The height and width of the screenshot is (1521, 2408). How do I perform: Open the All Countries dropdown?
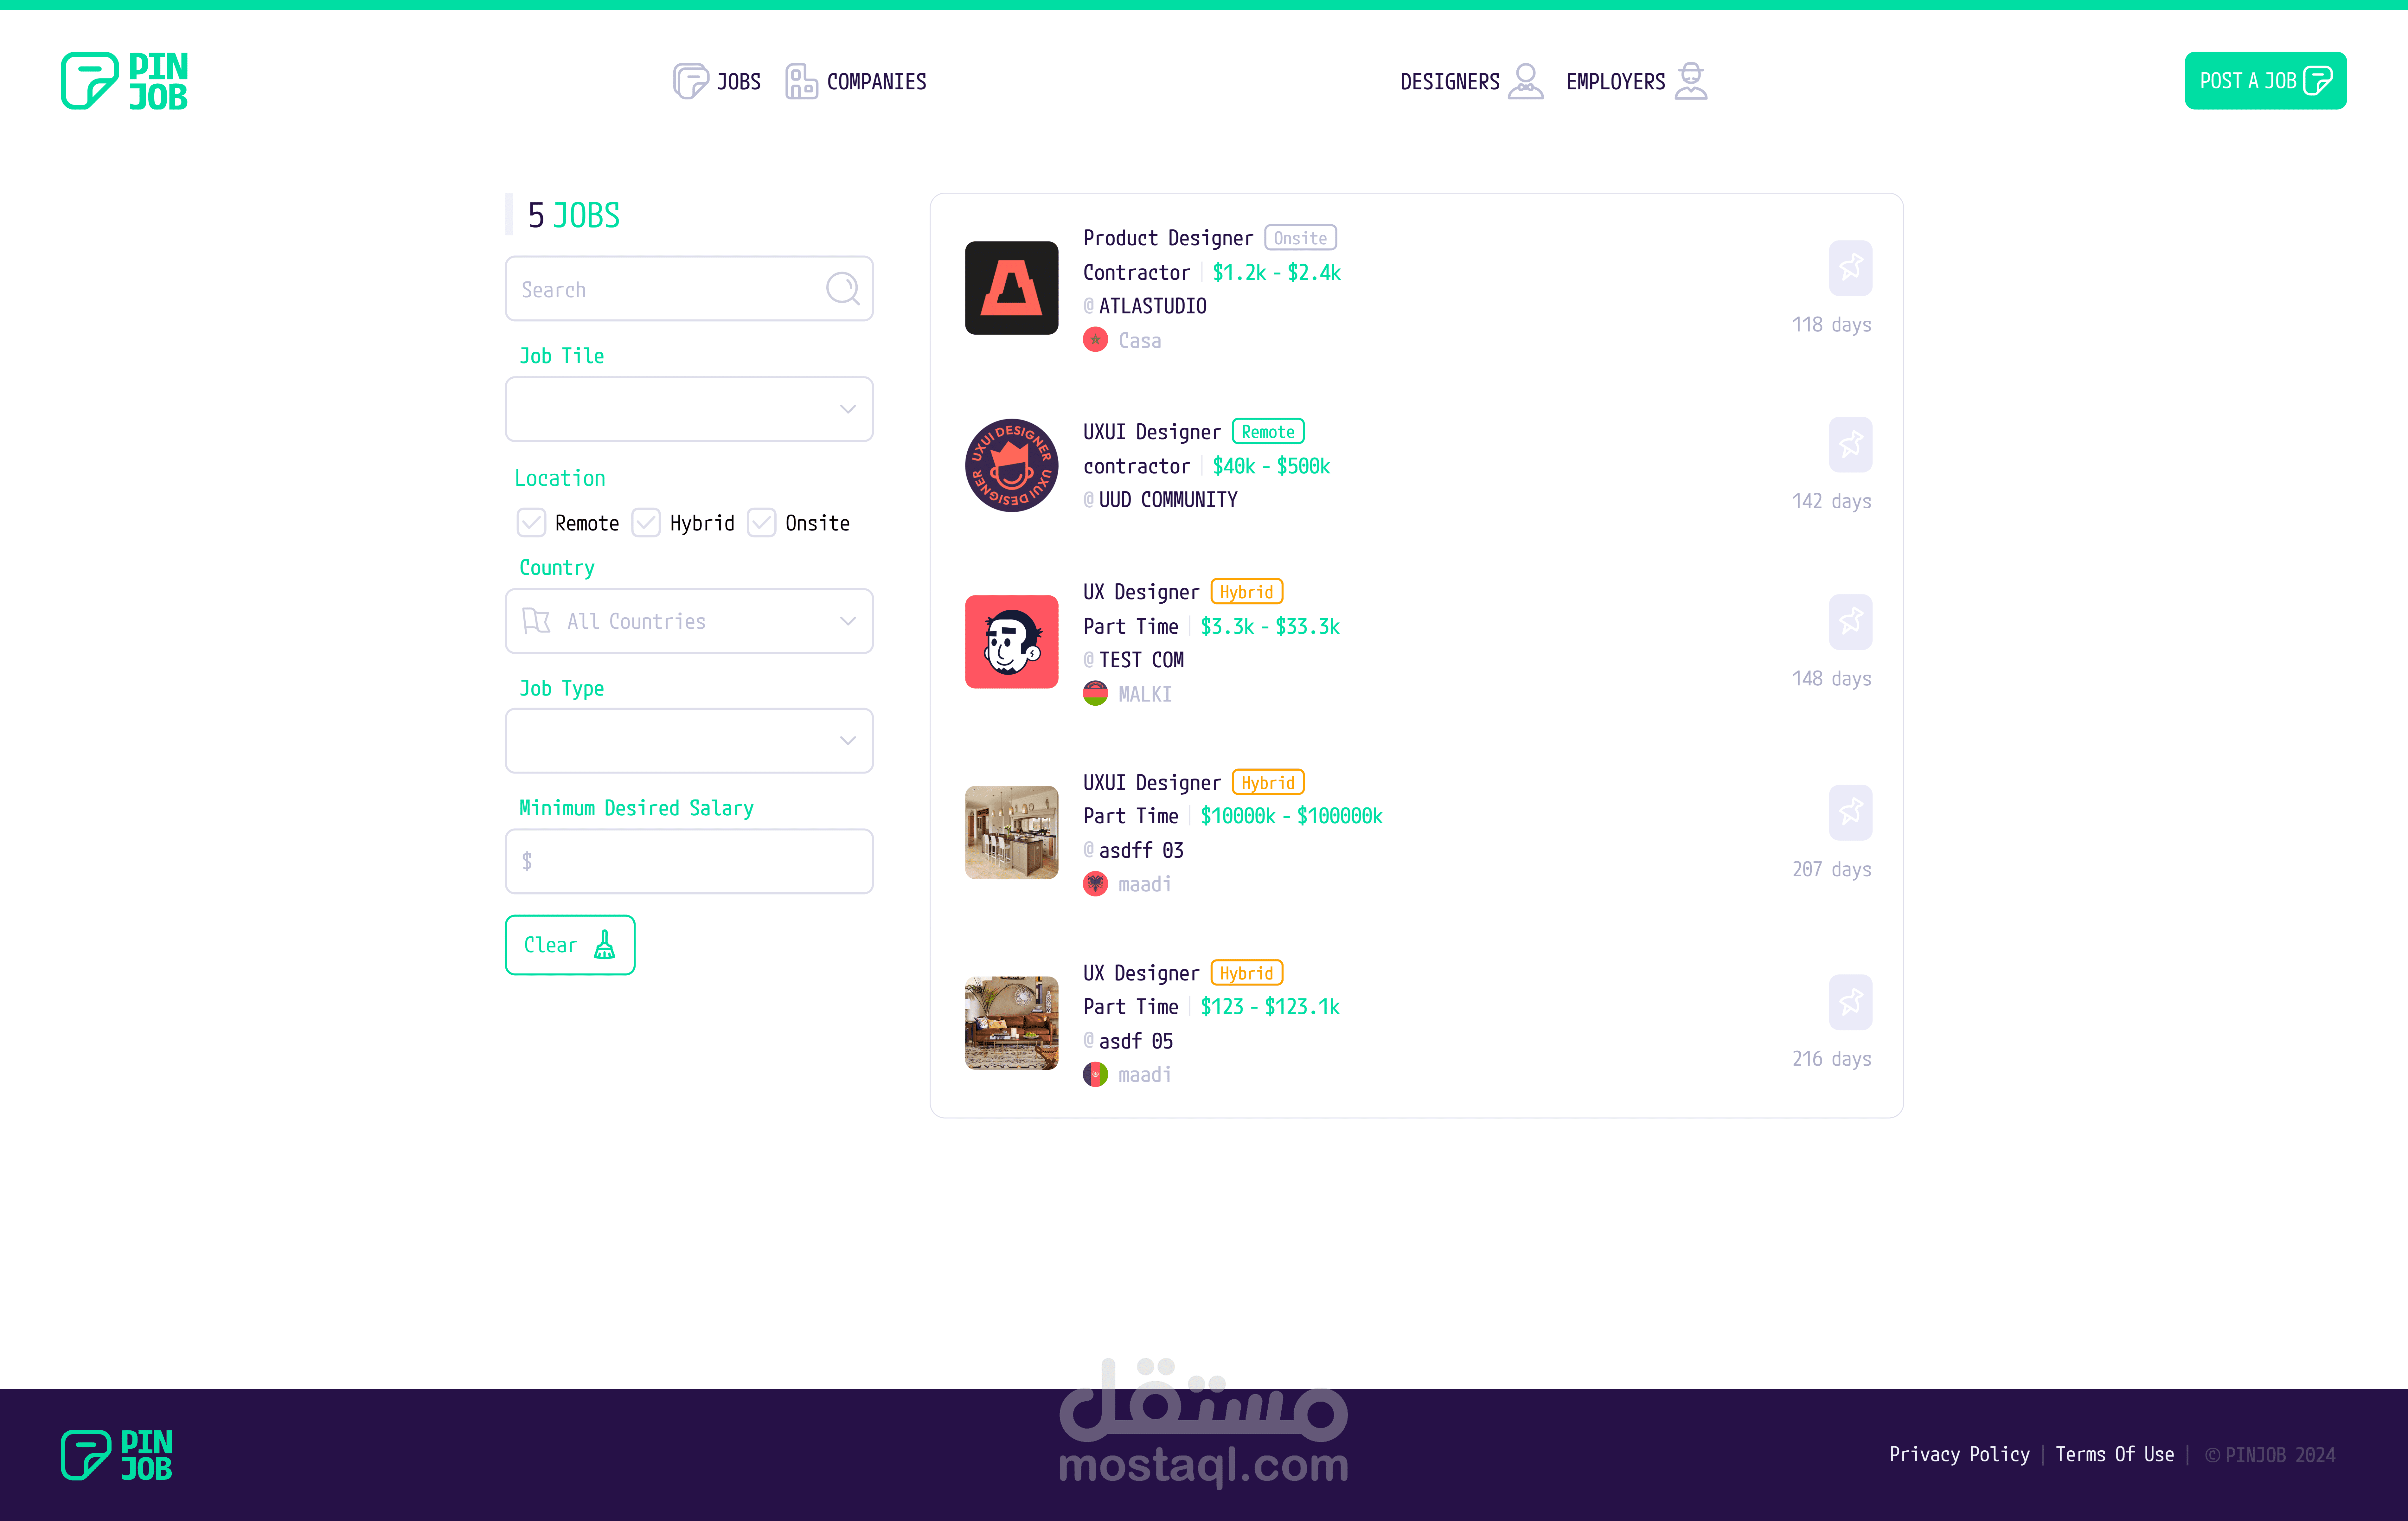tap(689, 621)
